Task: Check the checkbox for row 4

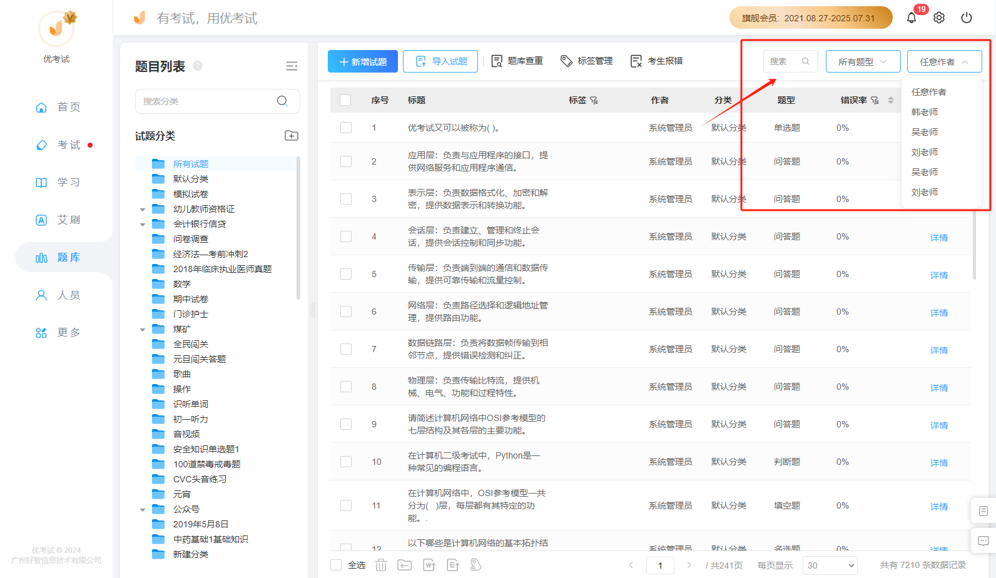Action: [x=346, y=236]
